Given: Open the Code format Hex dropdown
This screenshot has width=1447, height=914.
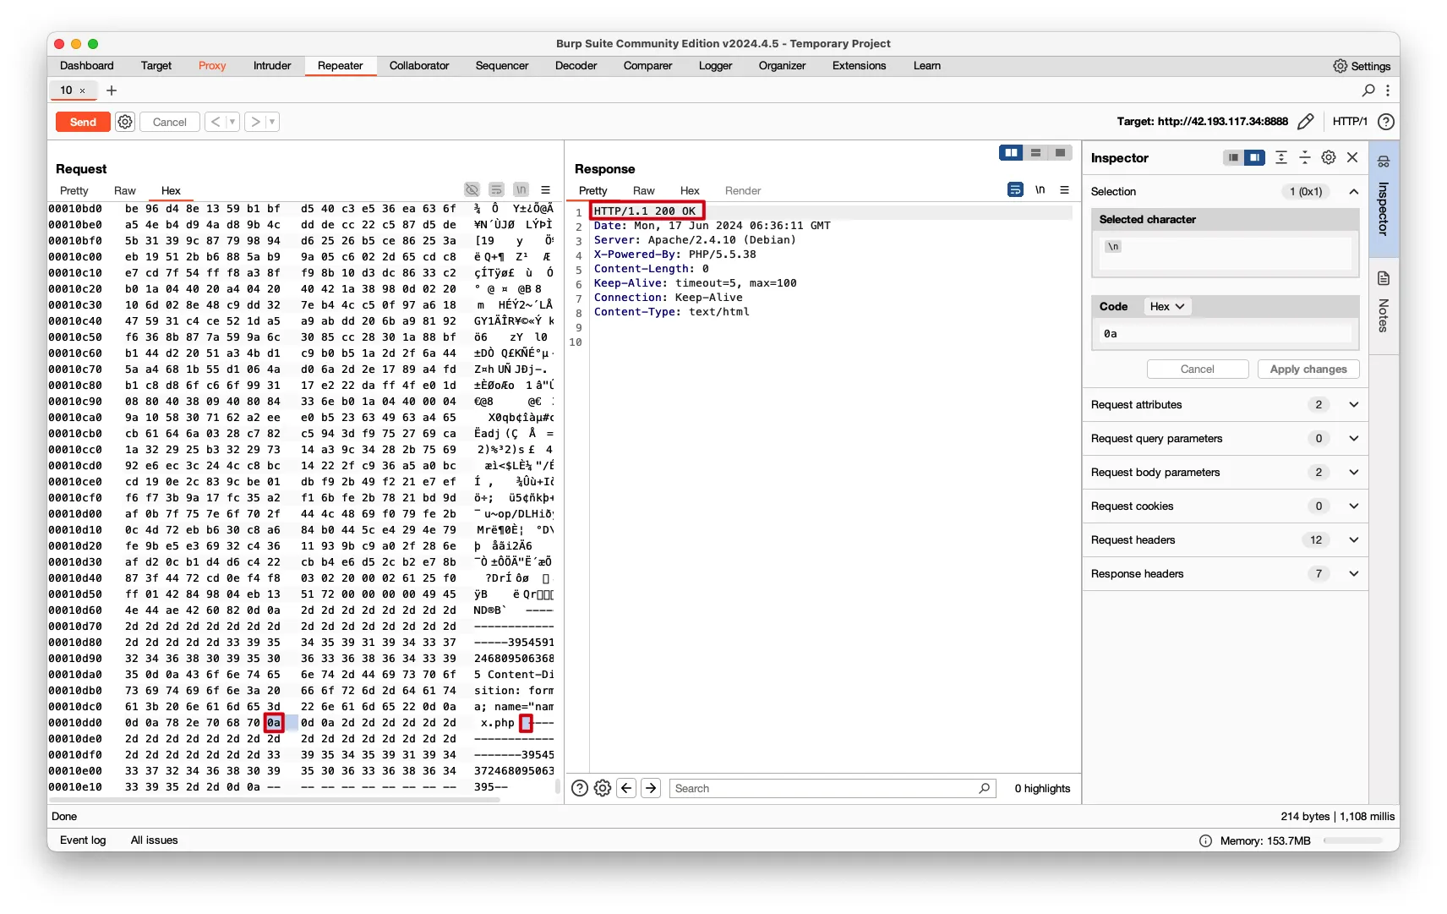Looking at the screenshot, I should [1167, 307].
